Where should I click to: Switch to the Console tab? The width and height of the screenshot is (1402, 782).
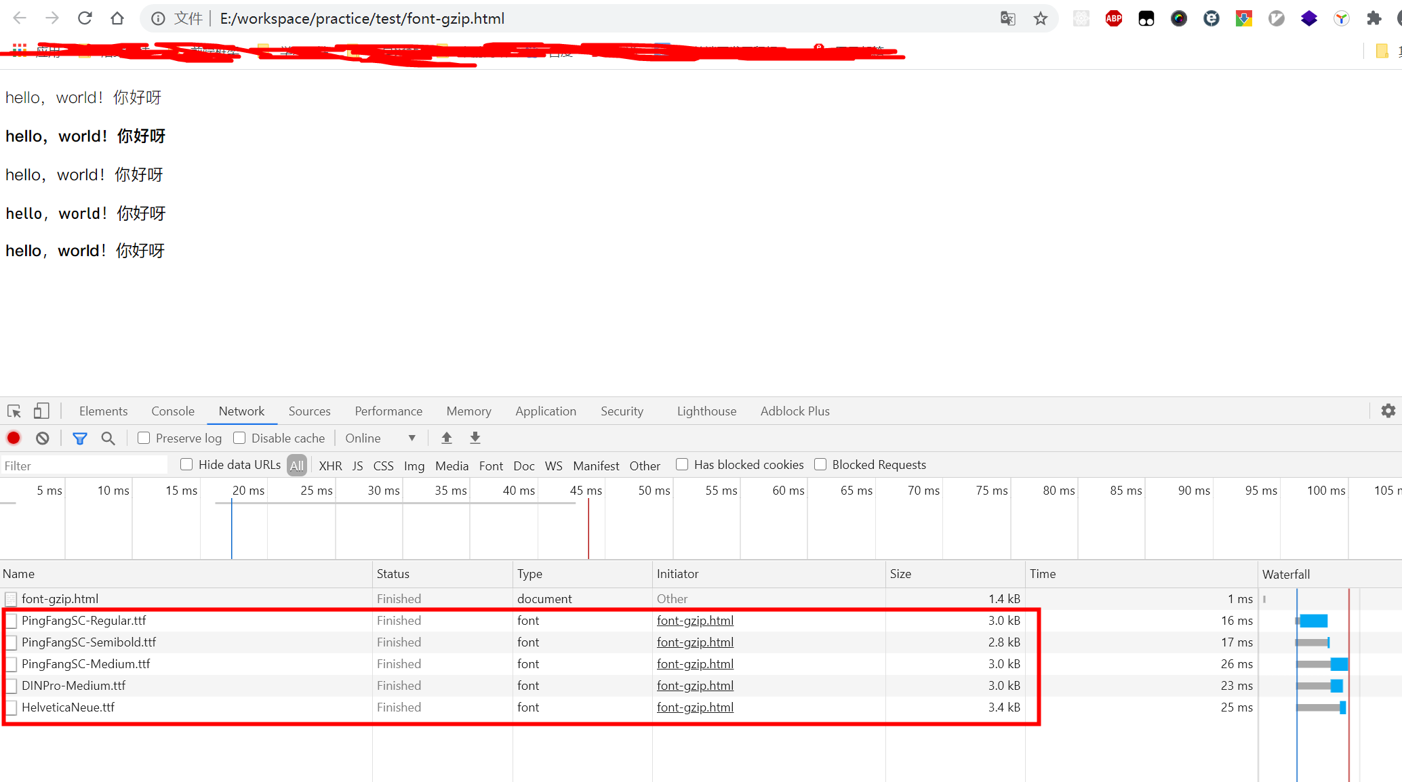pos(173,411)
